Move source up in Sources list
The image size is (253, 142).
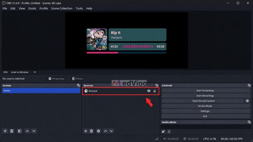[x=106, y=131]
